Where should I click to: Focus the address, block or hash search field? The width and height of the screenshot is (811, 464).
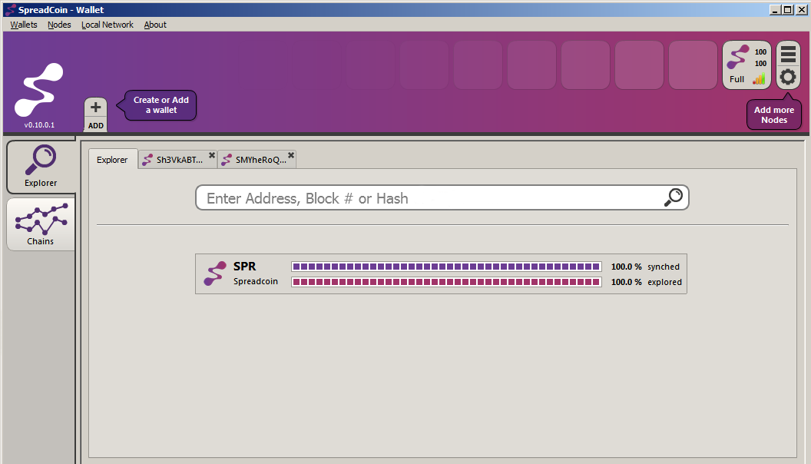point(442,197)
